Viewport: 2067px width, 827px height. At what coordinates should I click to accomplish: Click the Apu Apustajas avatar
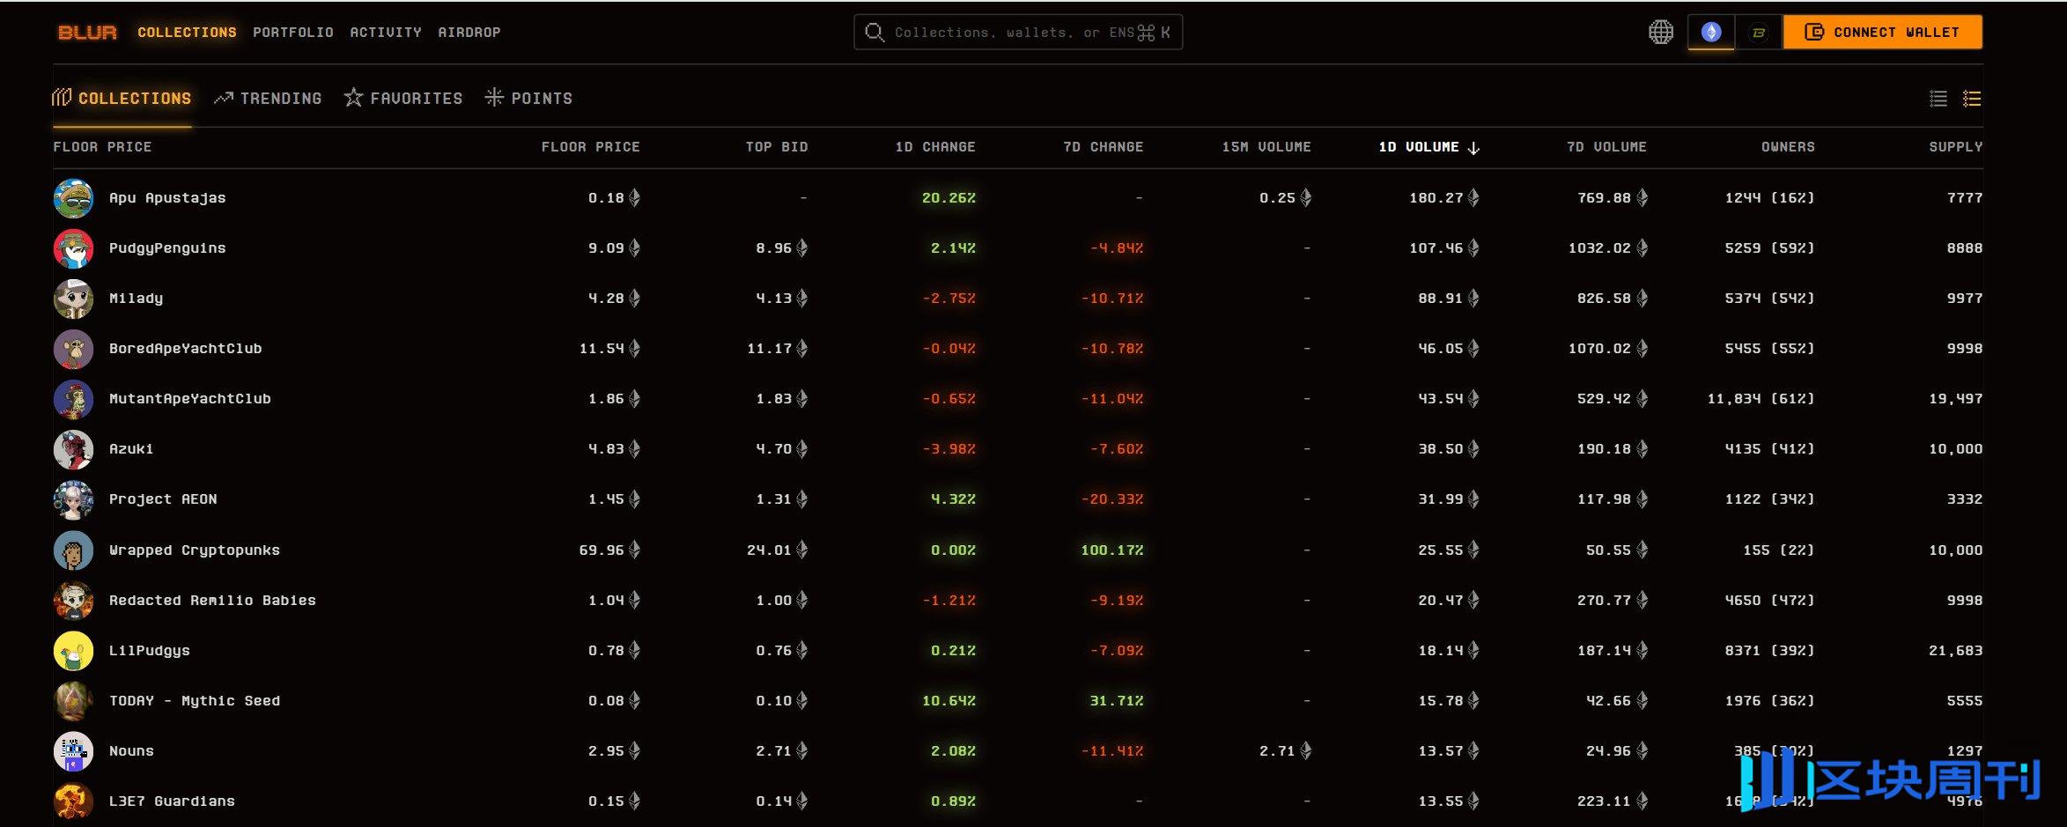73,198
